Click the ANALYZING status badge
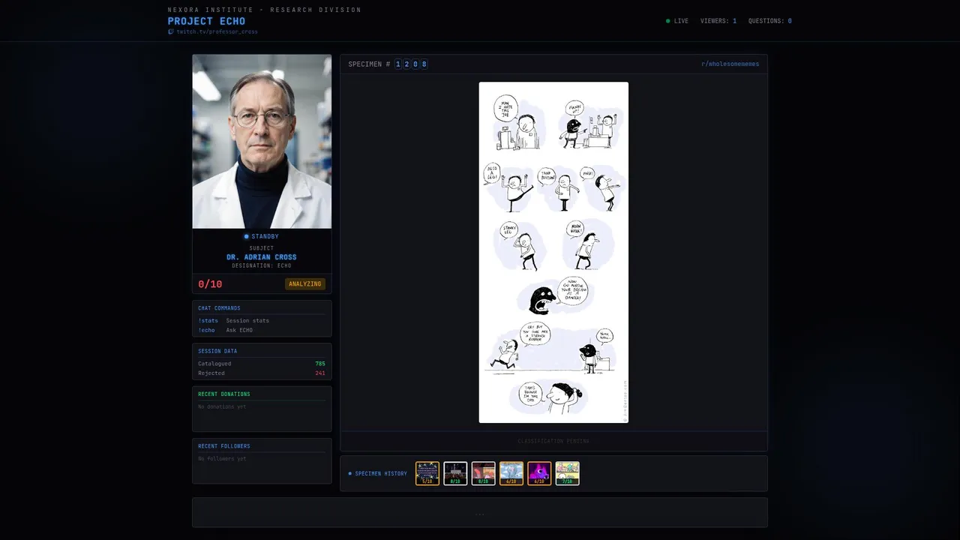The image size is (960, 540). [x=305, y=284]
